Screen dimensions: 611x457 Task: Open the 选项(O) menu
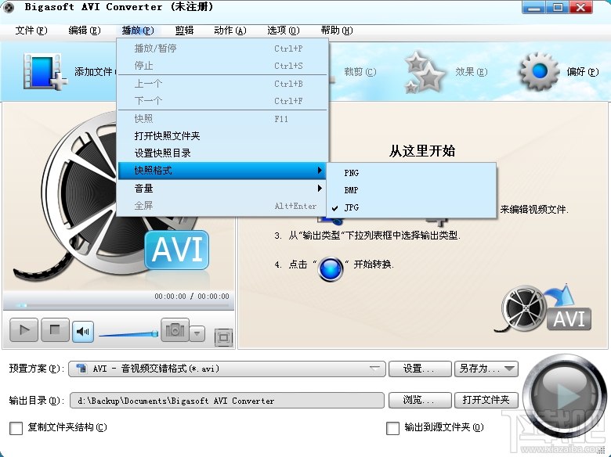284,31
